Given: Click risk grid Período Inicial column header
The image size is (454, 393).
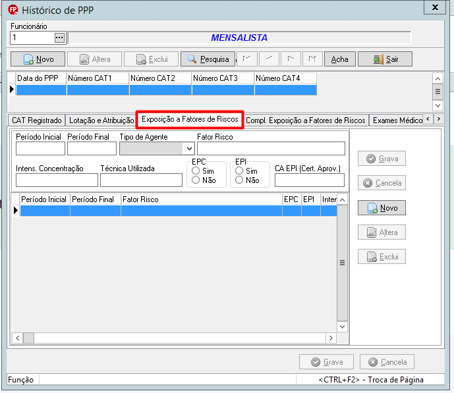Looking at the screenshot, I should pyautogui.click(x=45, y=199).
